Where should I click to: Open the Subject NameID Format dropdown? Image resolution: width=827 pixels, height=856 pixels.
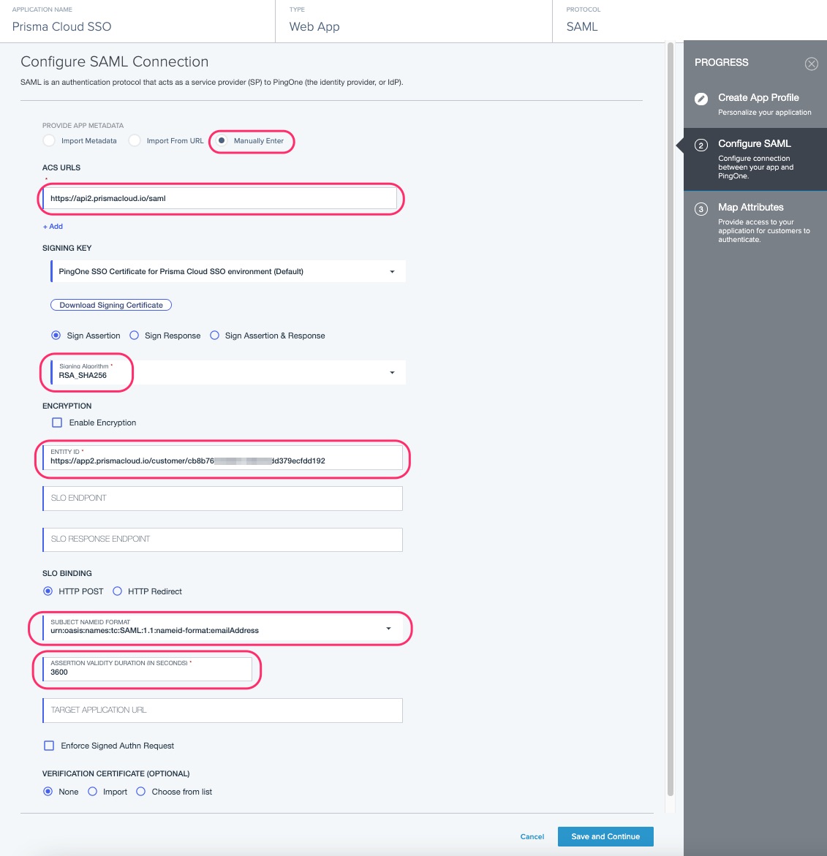pyautogui.click(x=222, y=628)
